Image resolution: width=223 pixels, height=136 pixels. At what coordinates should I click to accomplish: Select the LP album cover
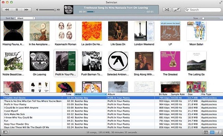pyautogui.click(x=170, y=31)
